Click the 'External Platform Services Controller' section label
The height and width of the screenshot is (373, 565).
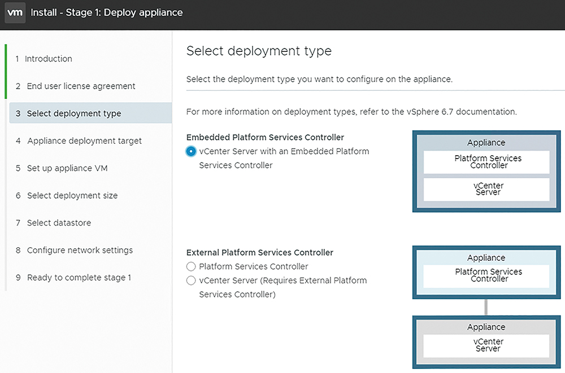[x=260, y=252]
